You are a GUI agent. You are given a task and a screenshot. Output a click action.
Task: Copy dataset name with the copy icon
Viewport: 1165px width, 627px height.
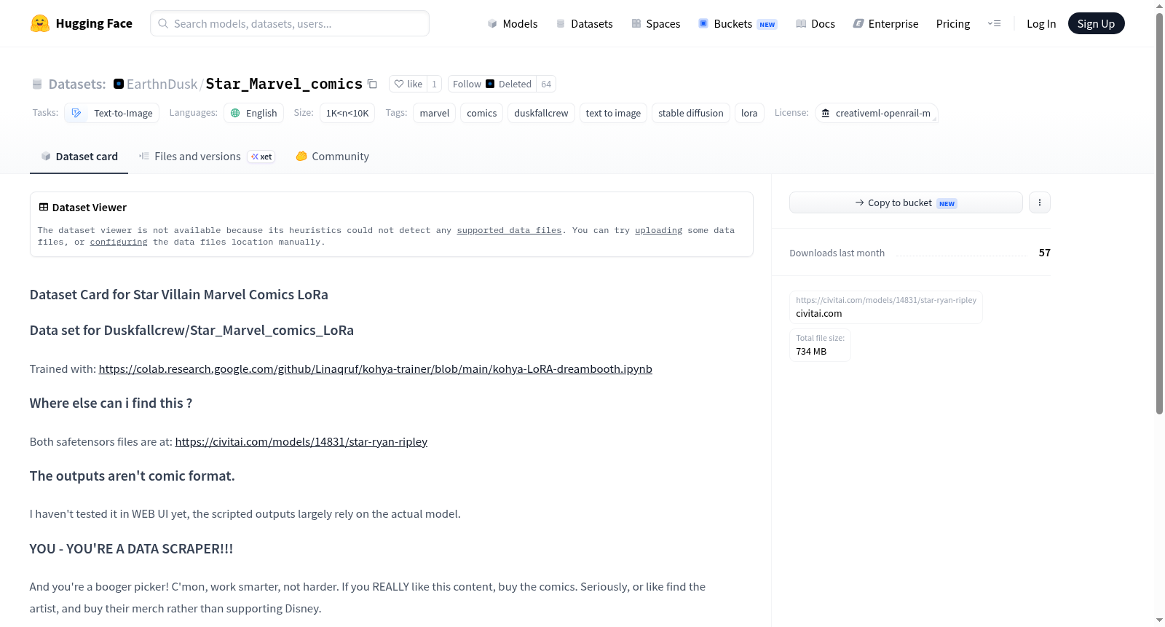click(x=372, y=84)
